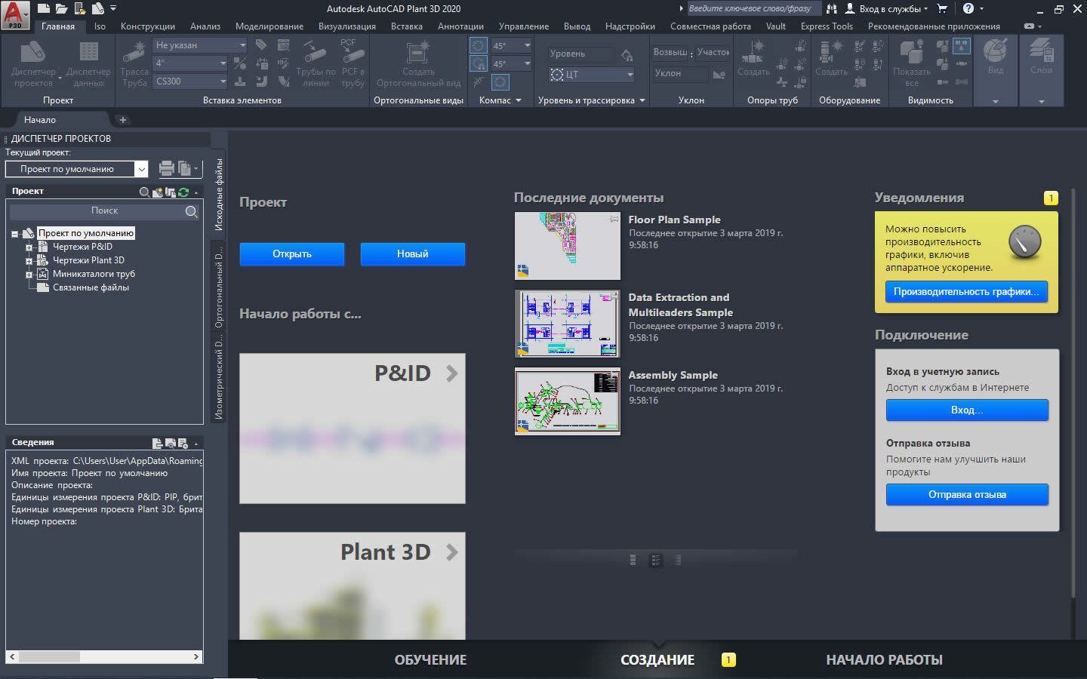Open the Не указан dropdown
The height and width of the screenshot is (679, 1087).
(200, 45)
